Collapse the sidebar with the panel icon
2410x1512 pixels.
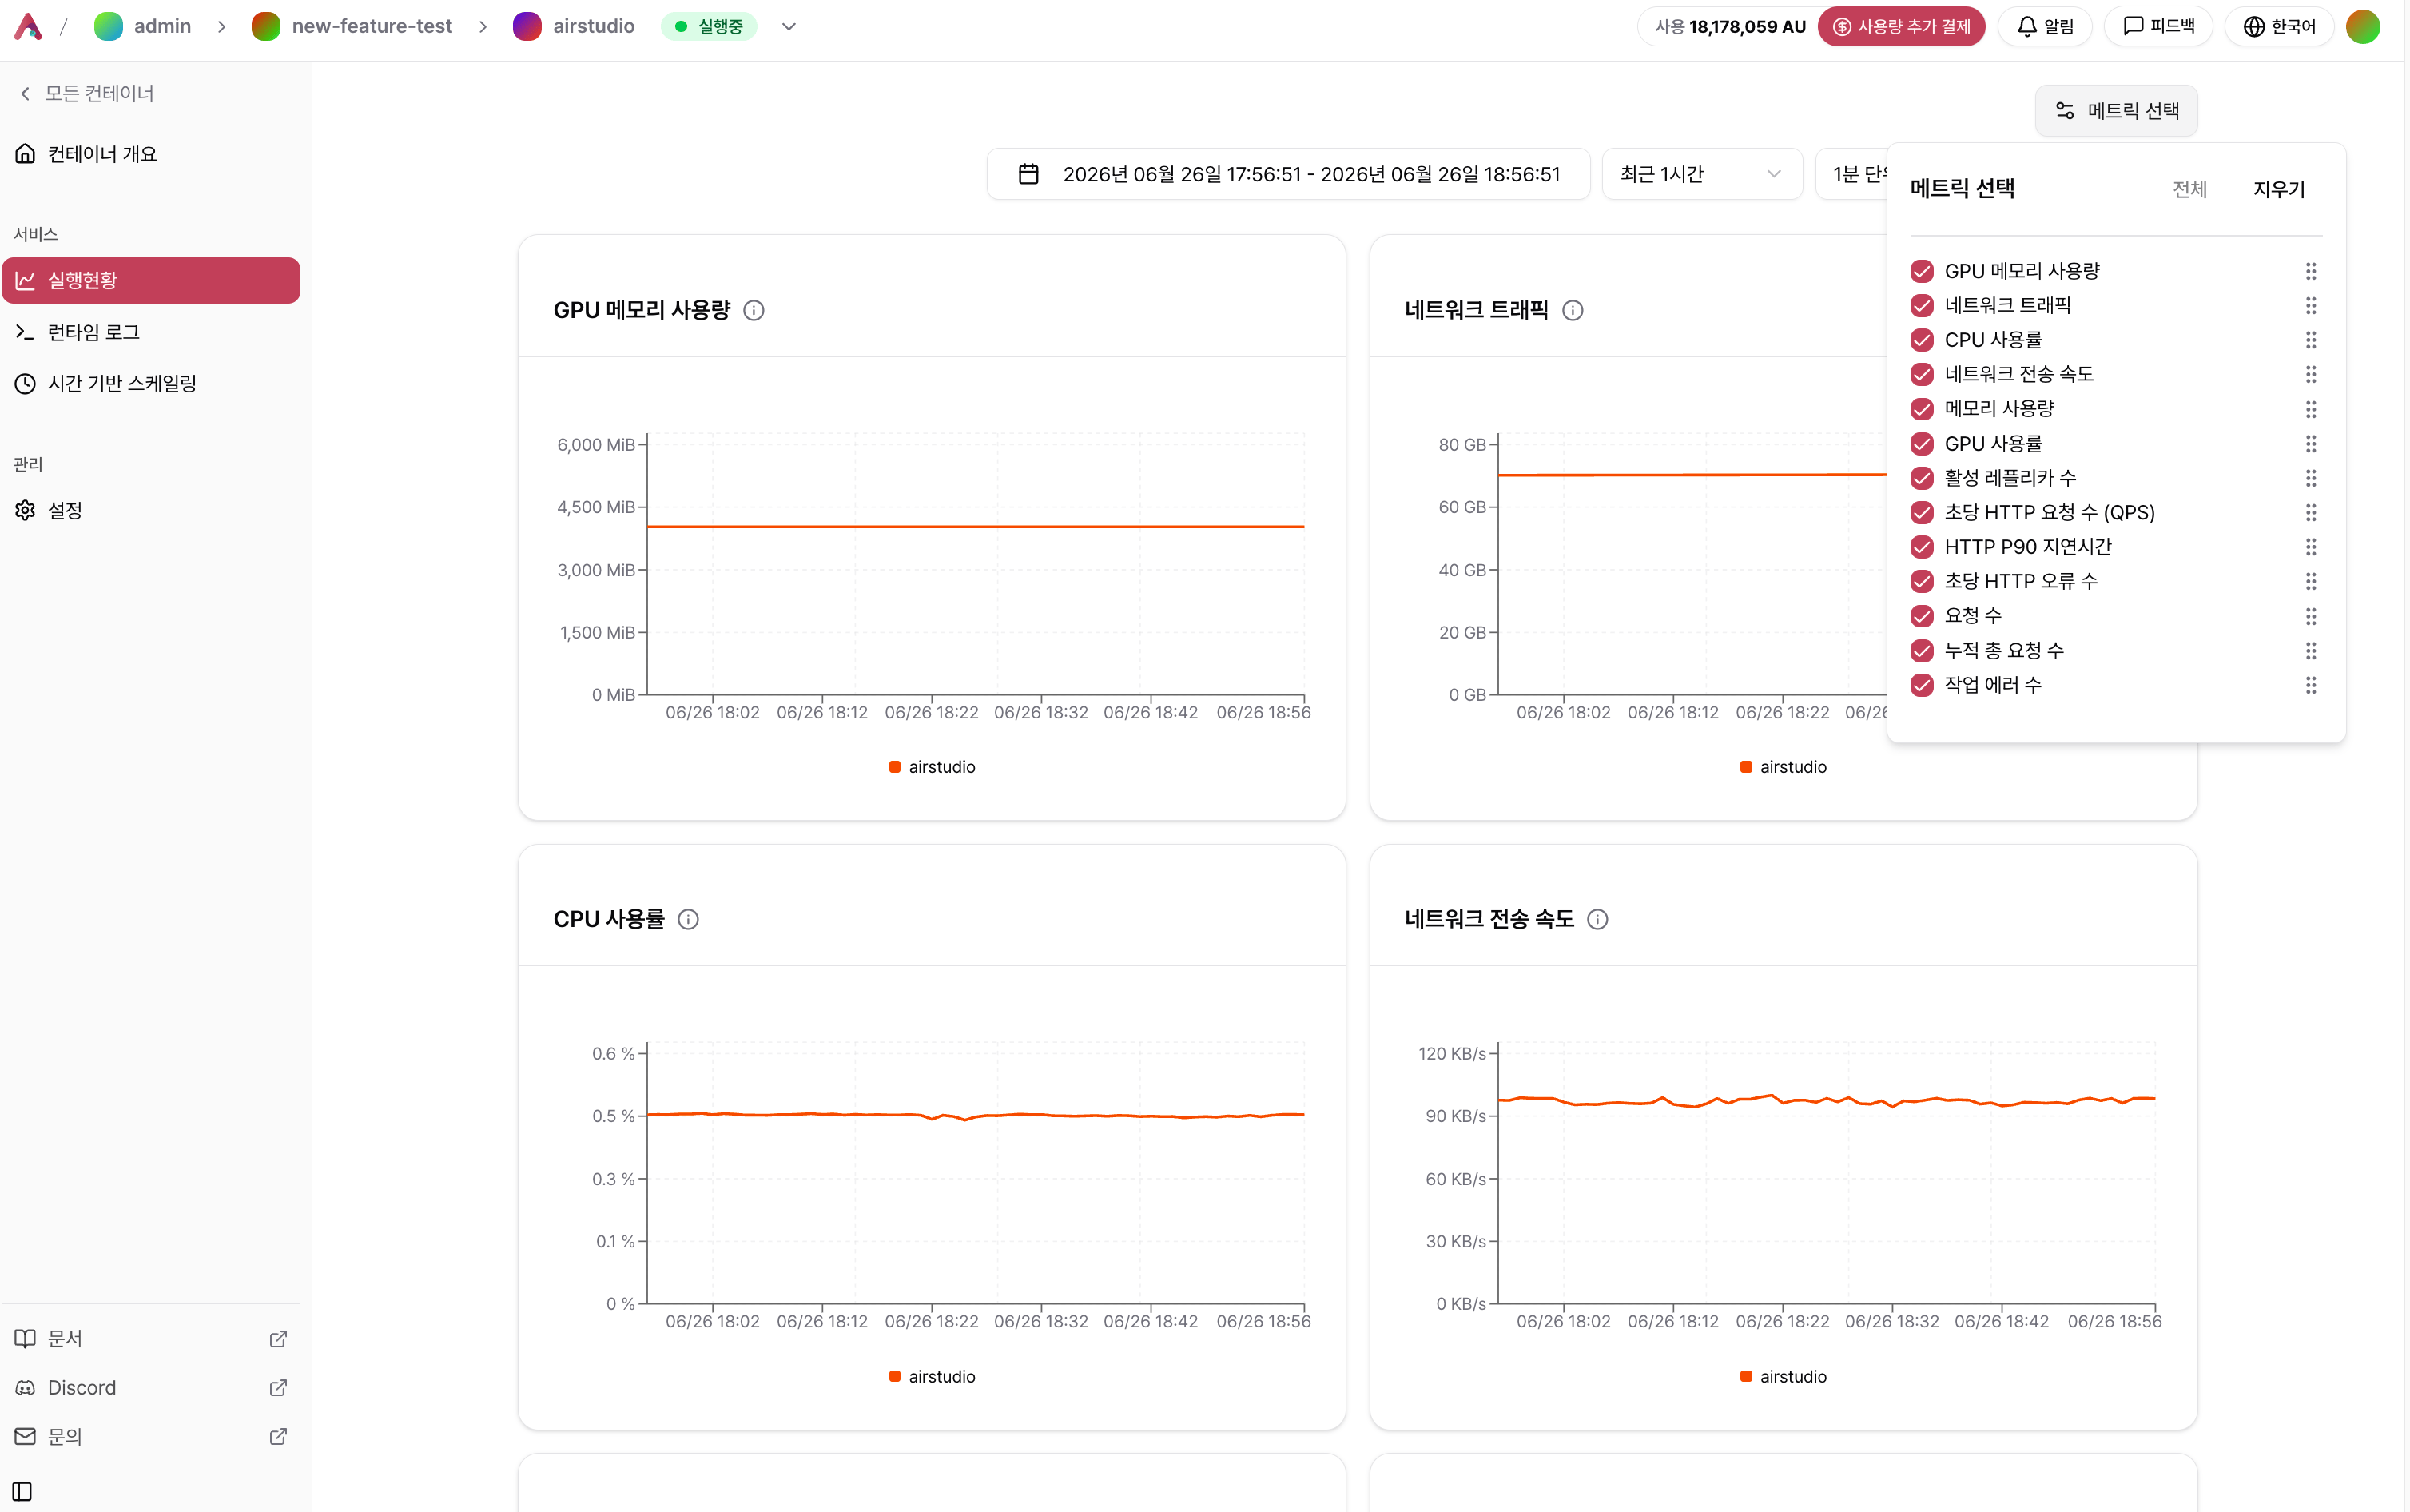[23, 1491]
